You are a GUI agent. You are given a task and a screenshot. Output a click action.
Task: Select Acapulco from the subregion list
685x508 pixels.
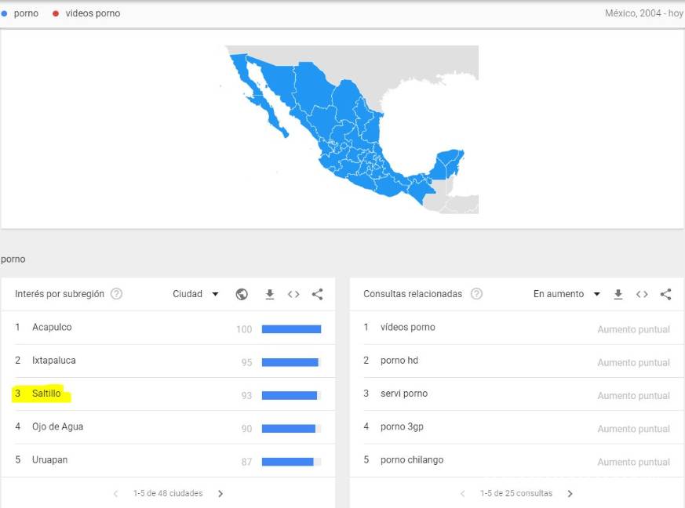coord(52,327)
